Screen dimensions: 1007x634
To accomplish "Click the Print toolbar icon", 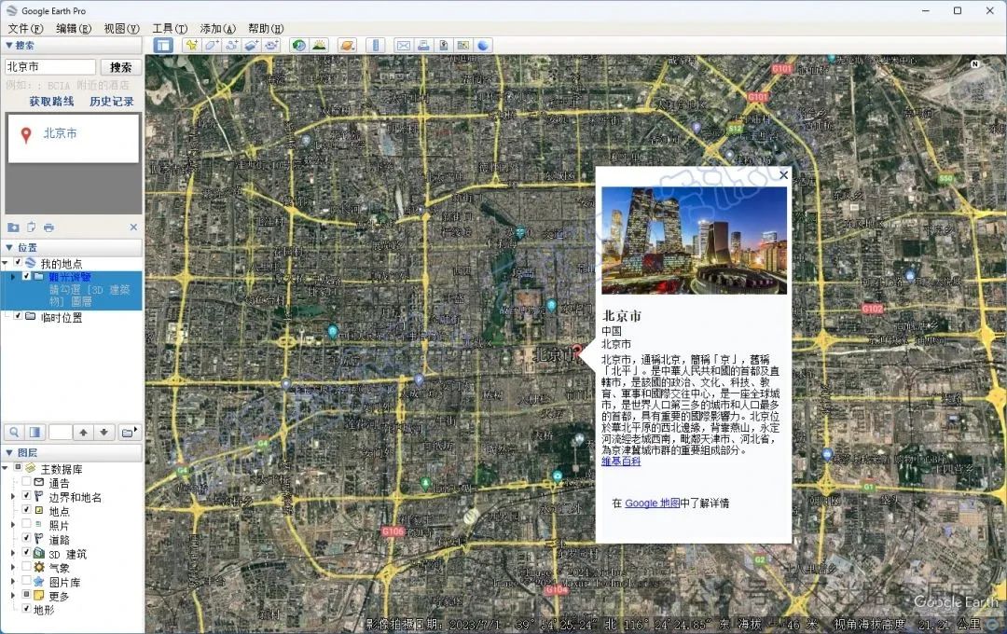I will (x=423, y=45).
